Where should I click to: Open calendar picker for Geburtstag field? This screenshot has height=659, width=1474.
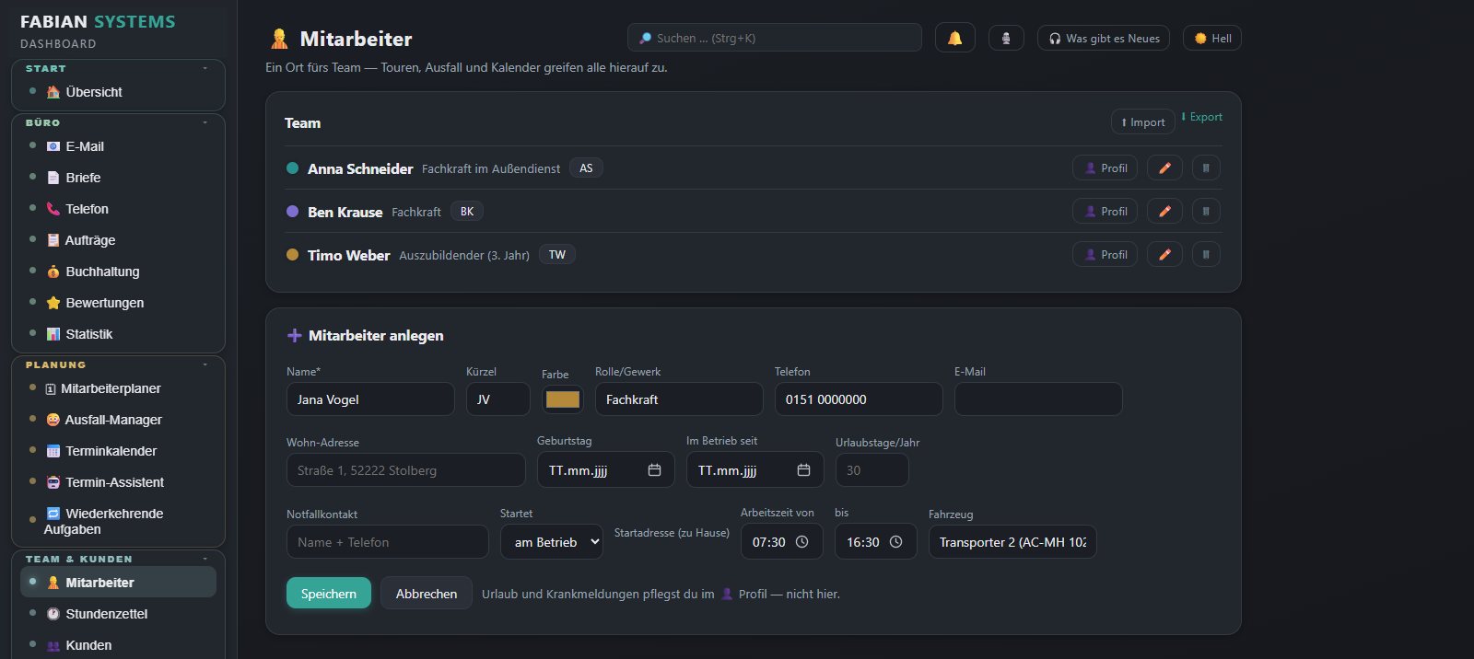pos(654,470)
